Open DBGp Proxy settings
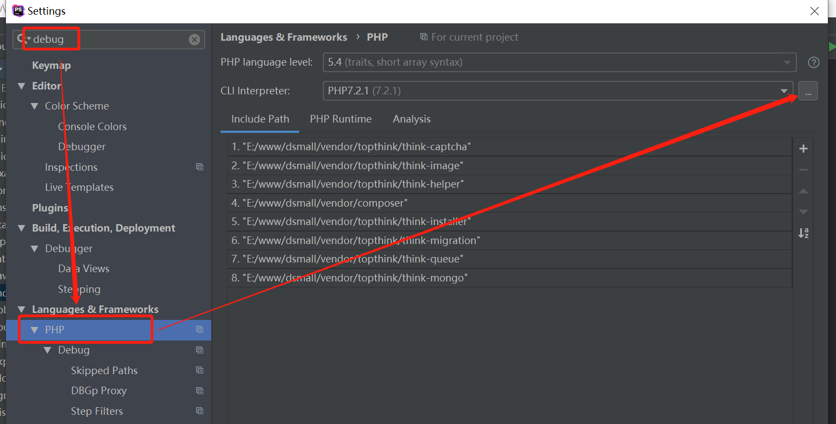The image size is (836, 424). tap(99, 390)
